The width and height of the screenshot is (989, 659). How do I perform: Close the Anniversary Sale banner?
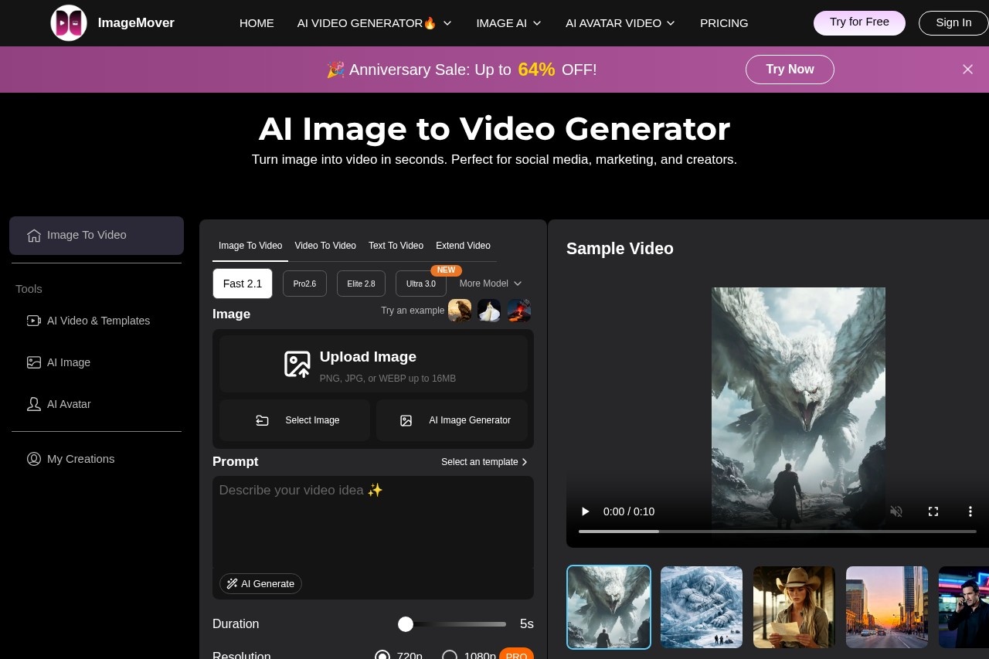pos(967,70)
